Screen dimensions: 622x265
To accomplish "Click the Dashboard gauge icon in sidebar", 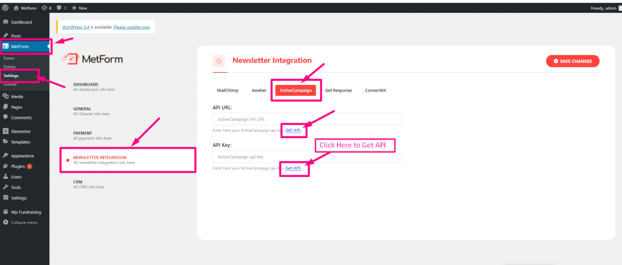I will pos(5,22).
